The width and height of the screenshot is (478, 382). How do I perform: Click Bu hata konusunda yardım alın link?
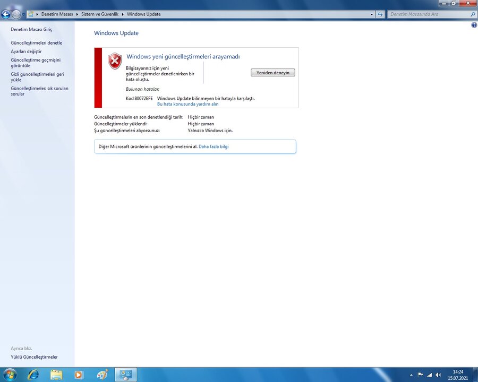[188, 104]
